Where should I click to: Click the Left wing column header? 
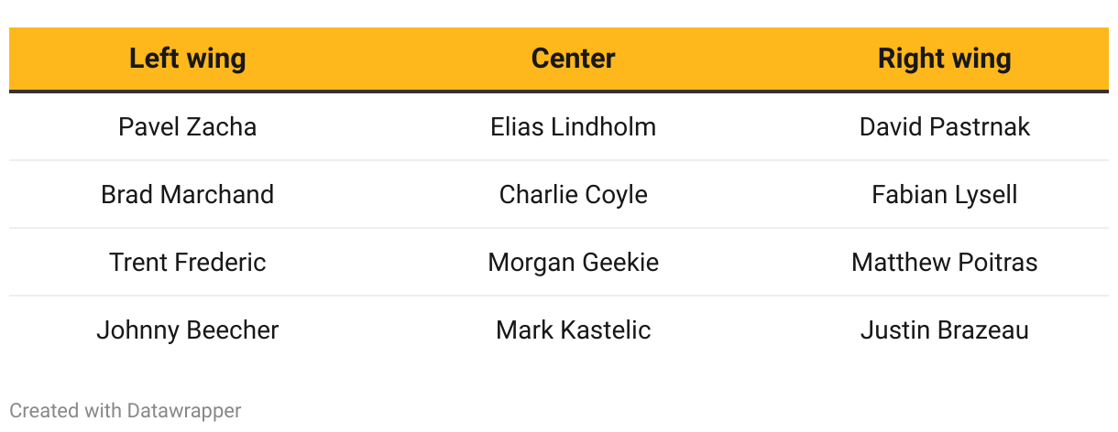click(187, 59)
